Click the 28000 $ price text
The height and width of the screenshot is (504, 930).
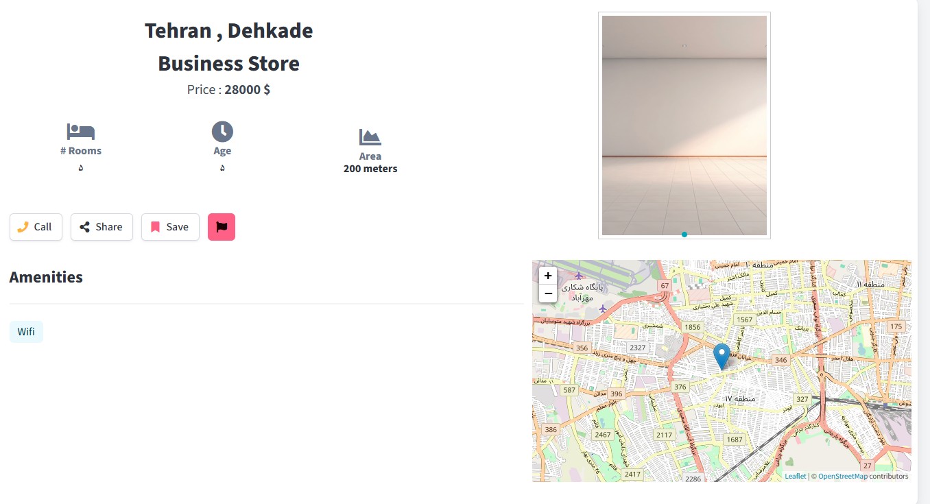[247, 90]
